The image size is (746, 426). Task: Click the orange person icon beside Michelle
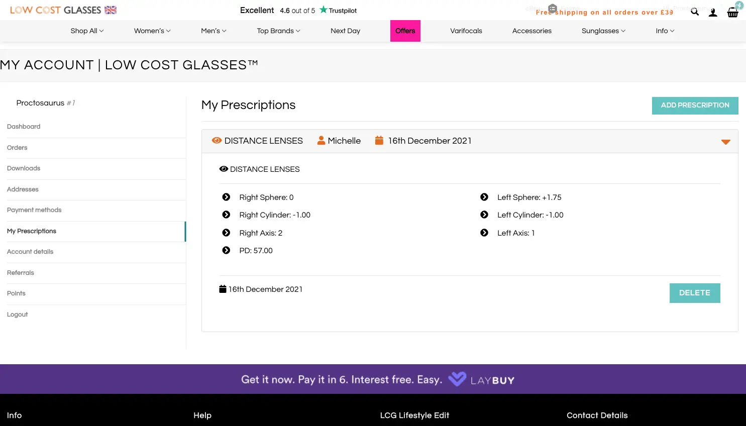click(321, 141)
